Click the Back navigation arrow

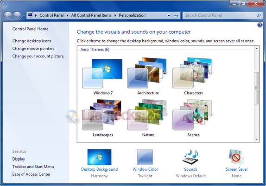[x=8, y=16]
